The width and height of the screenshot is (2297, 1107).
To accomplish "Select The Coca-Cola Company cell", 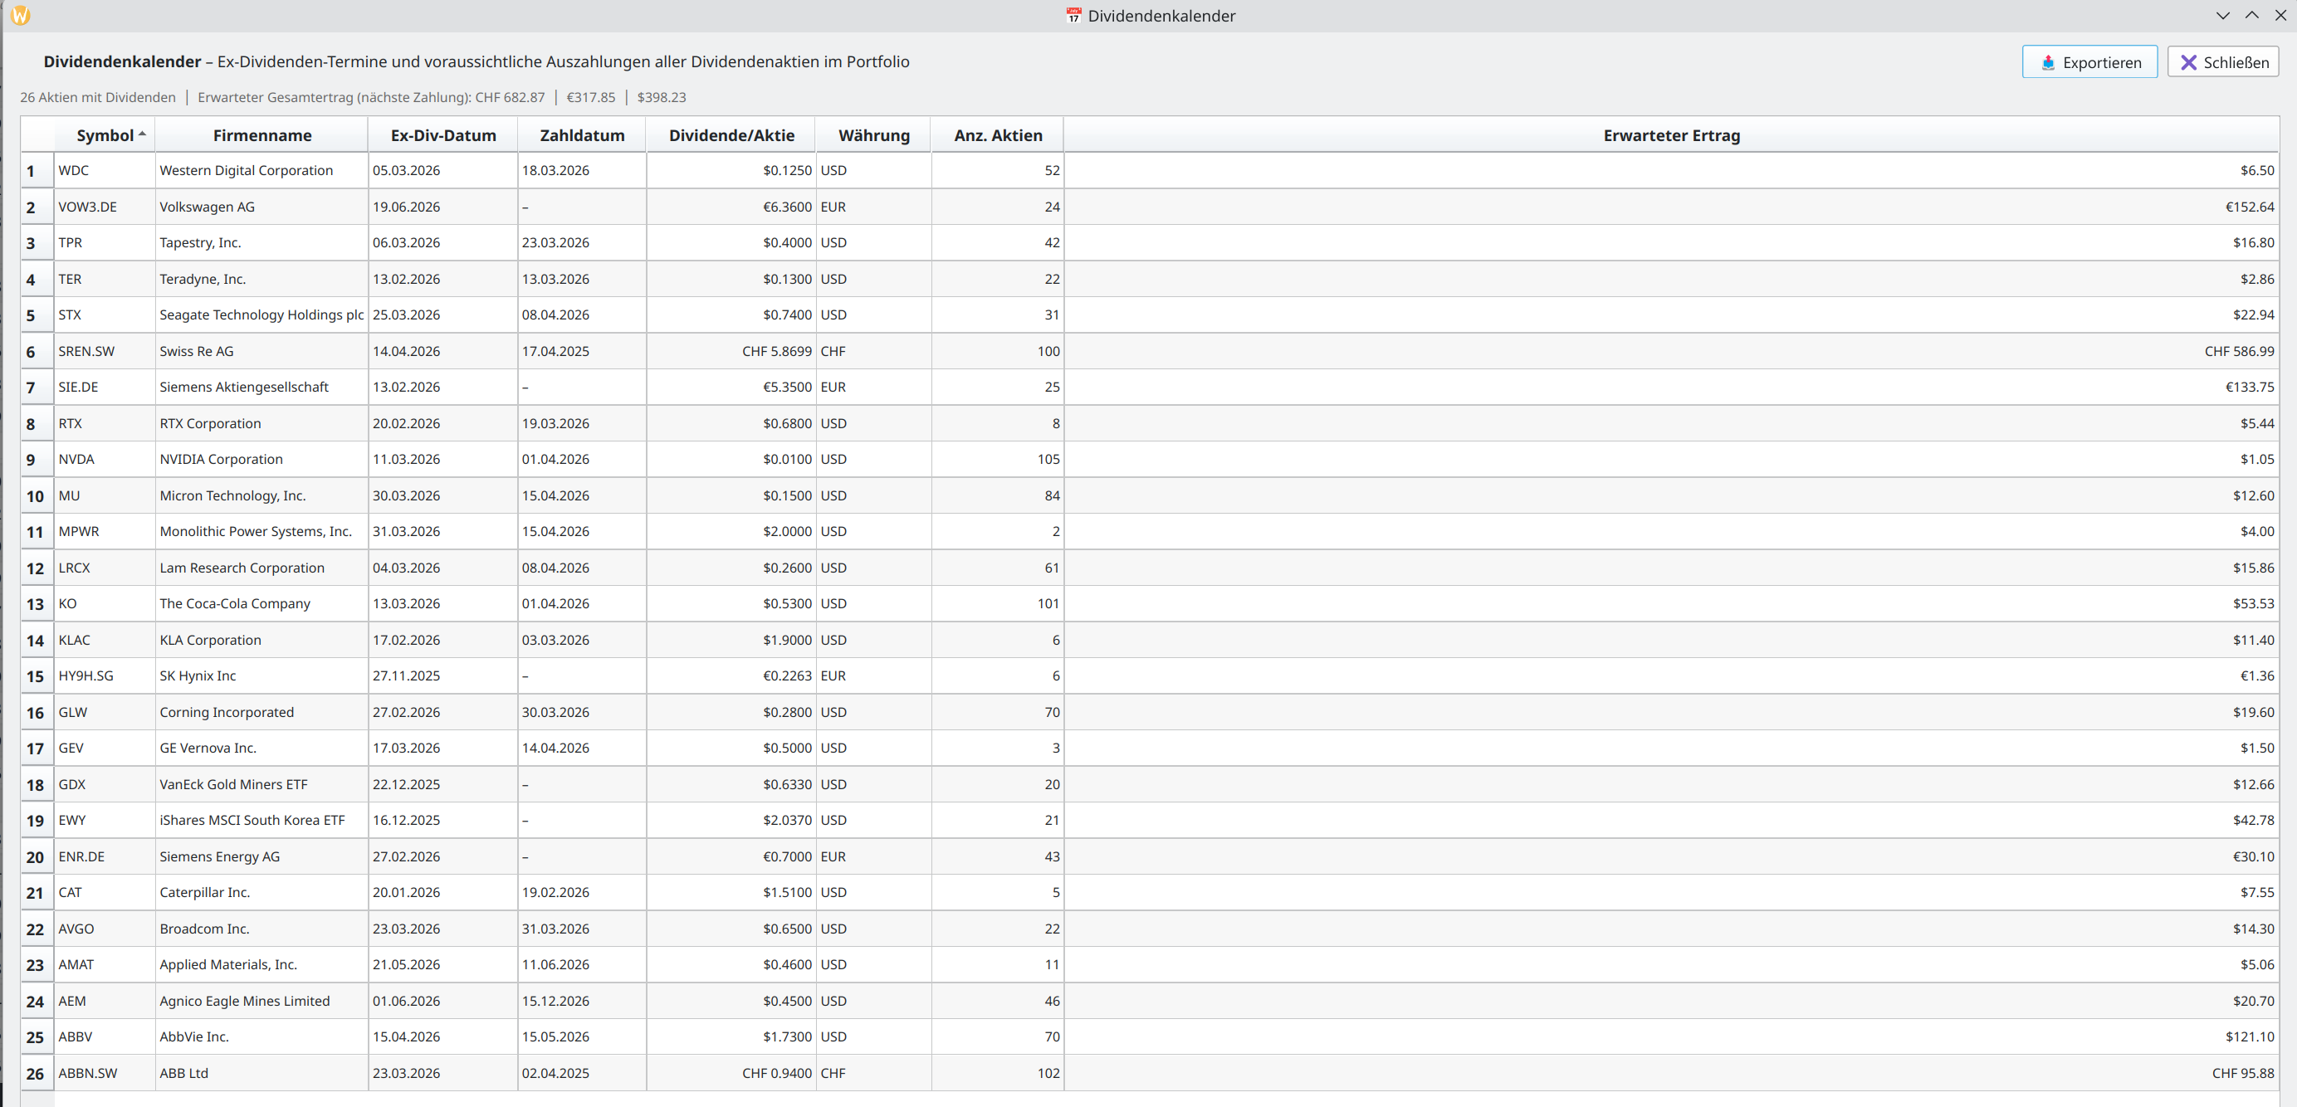I will coord(262,603).
